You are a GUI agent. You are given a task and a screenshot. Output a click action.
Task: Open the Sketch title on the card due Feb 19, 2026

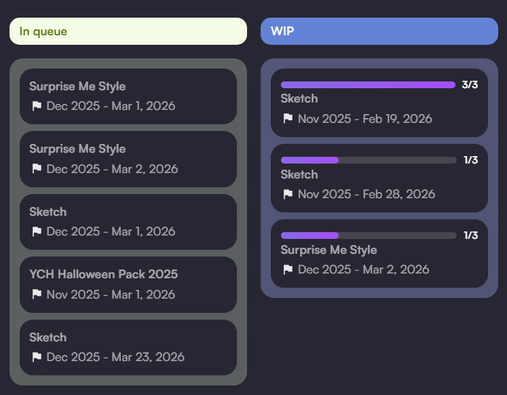[299, 98]
